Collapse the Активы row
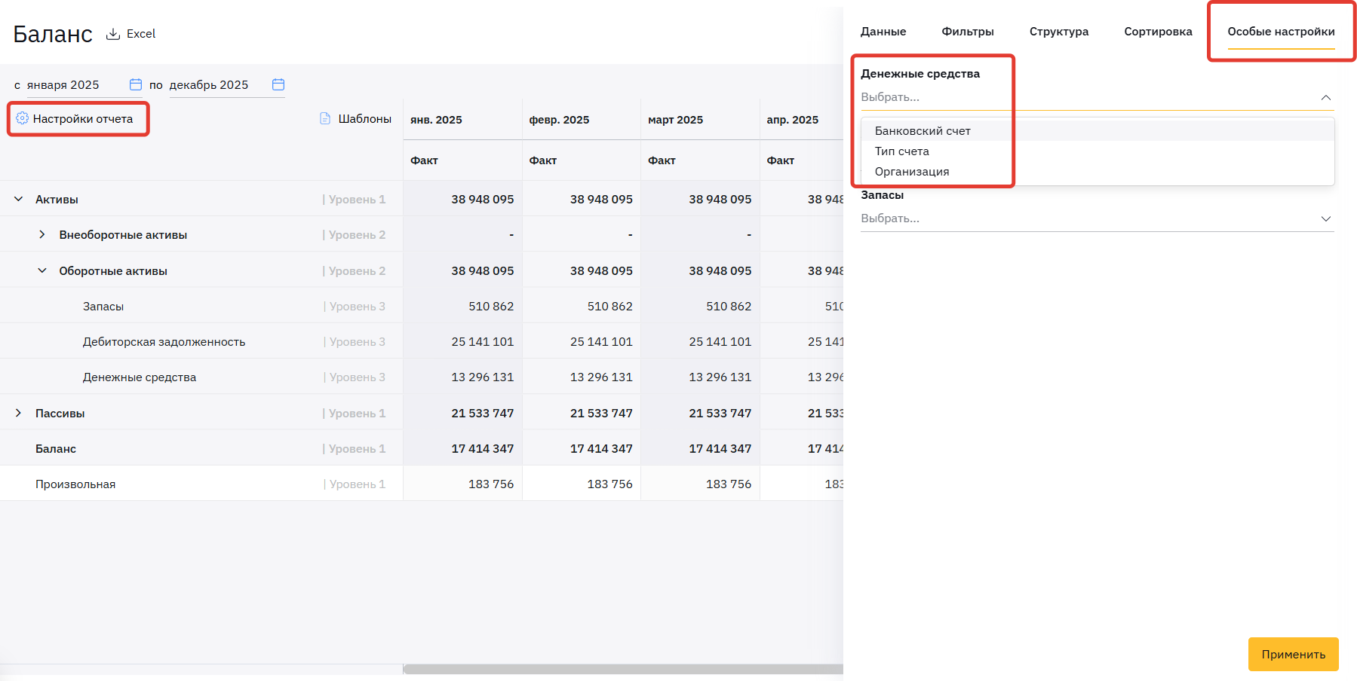The image size is (1357, 681). click(x=19, y=199)
